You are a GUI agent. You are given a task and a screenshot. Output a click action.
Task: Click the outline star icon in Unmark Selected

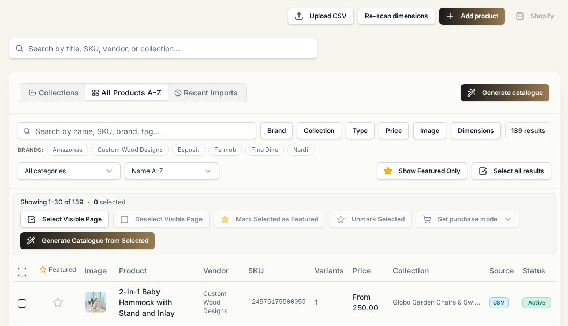(x=341, y=219)
